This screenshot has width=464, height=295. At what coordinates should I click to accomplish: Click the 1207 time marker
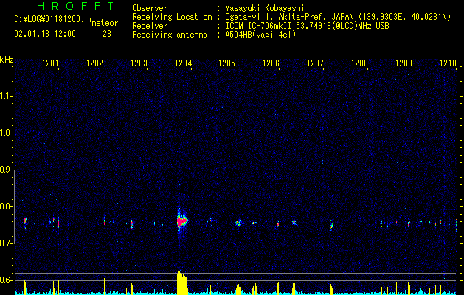pyautogui.click(x=316, y=63)
